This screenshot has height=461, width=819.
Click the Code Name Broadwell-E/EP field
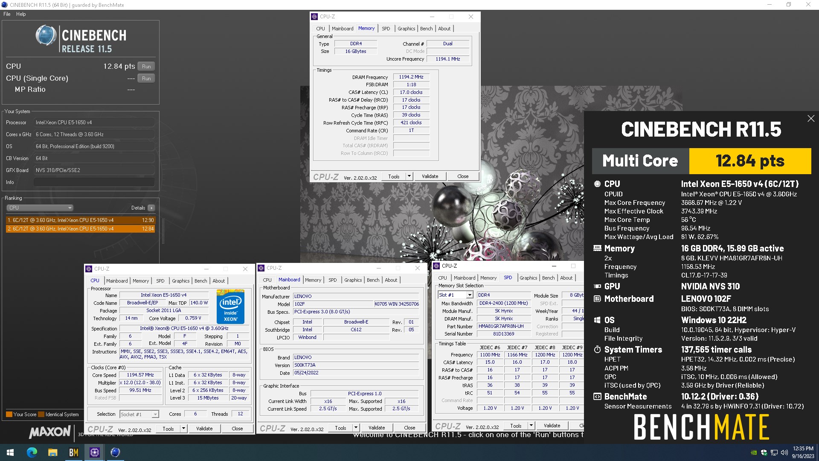pos(142,303)
